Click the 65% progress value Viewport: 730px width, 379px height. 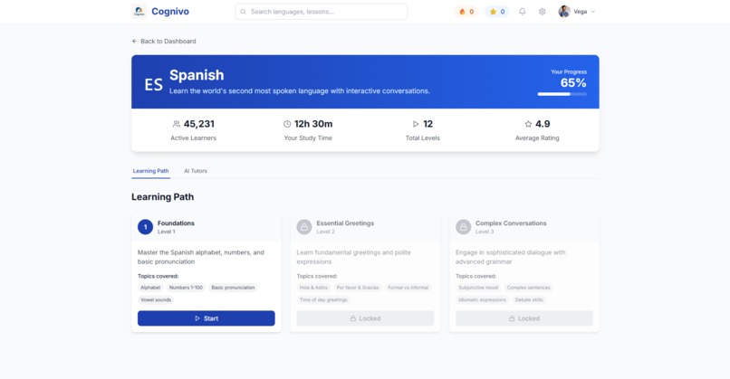(573, 83)
